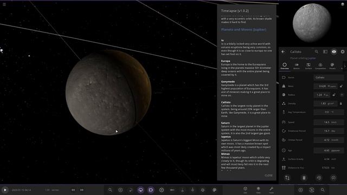347x195 pixels.
Task: Click the palette icon in bottom toolbar
Action: tap(214, 190)
